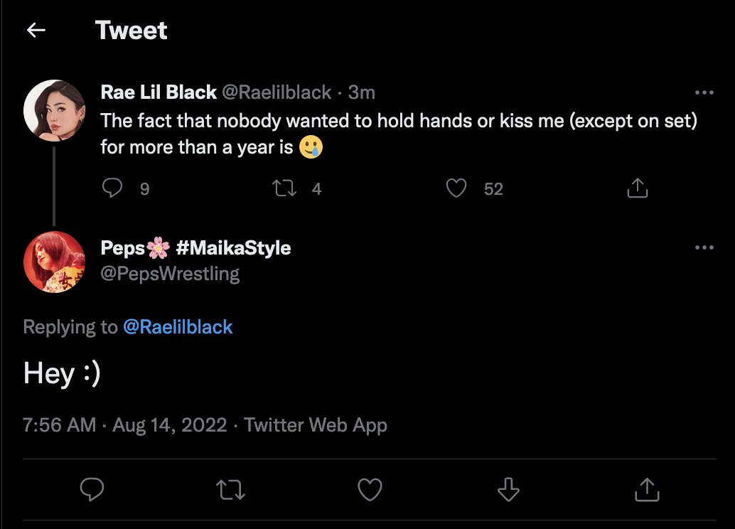Open Rae Lil Black's profile picture
735x529 pixels.
click(x=54, y=110)
